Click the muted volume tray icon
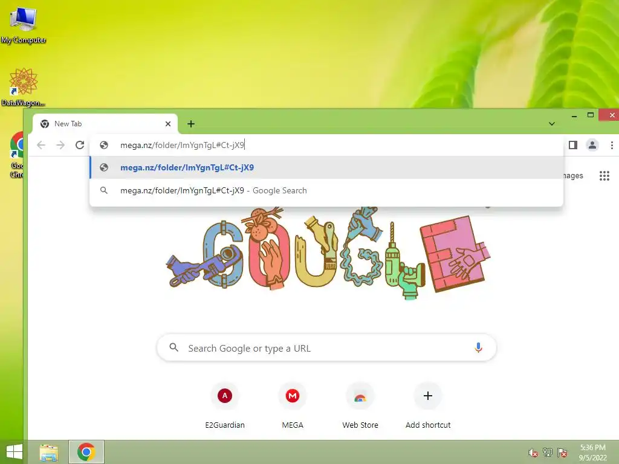The width and height of the screenshot is (619, 464). pyautogui.click(x=533, y=453)
